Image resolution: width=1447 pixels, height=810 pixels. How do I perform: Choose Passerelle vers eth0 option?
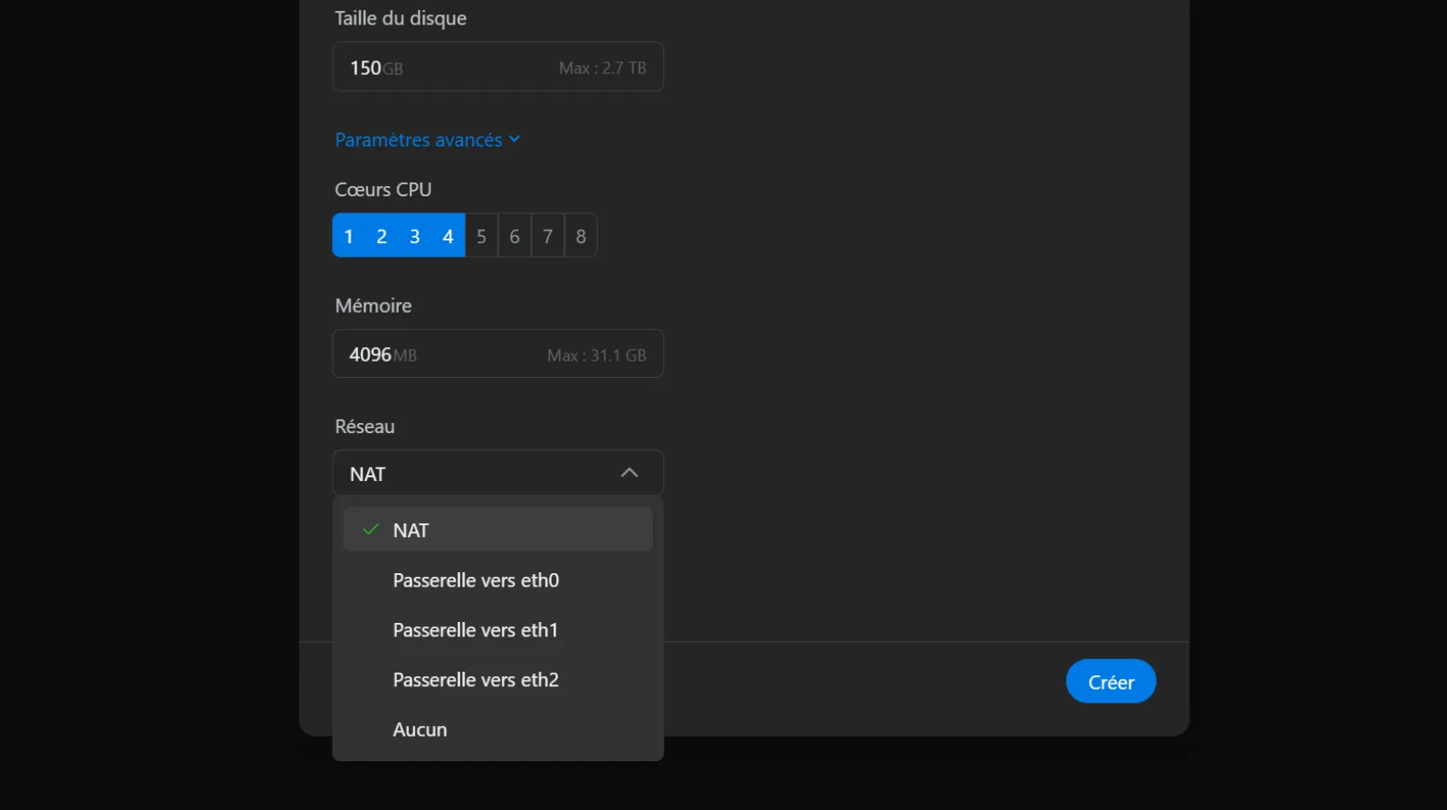point(476,580)
